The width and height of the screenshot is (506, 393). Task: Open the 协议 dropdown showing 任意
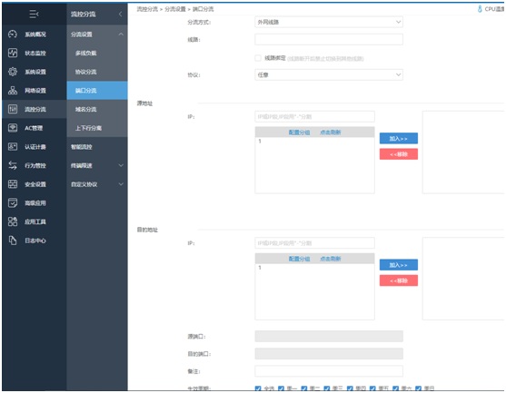[x=329, y=74]
